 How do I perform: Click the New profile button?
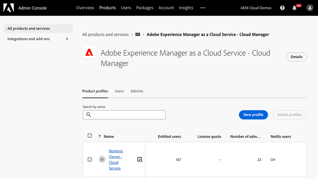pyautogui.click(x=253, y=115)
